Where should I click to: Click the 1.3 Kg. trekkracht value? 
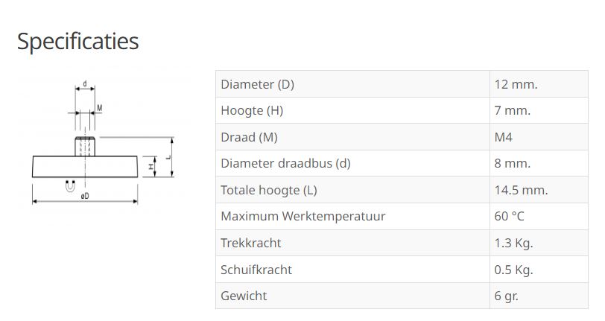[x=513, y=243]
